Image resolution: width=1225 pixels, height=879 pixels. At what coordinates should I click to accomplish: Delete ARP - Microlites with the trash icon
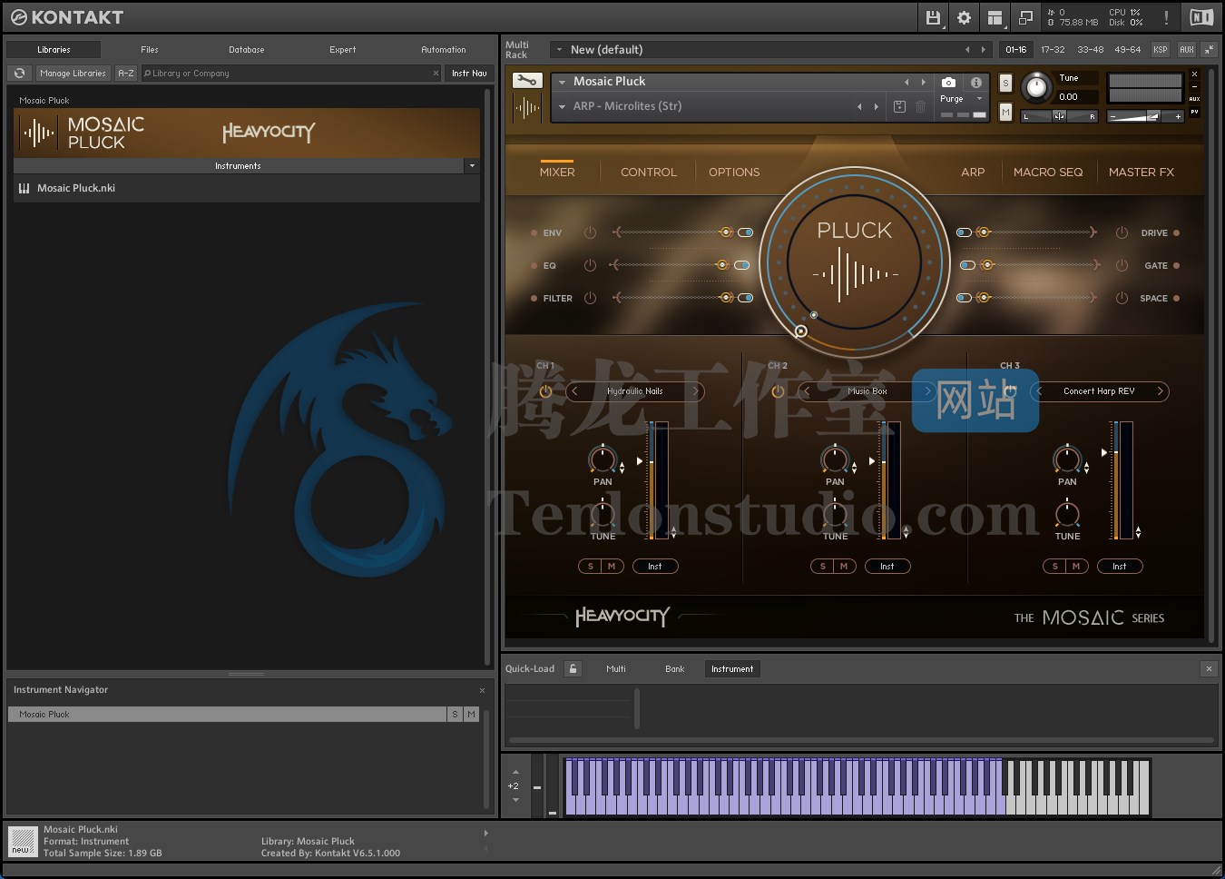tap(921, 106)
